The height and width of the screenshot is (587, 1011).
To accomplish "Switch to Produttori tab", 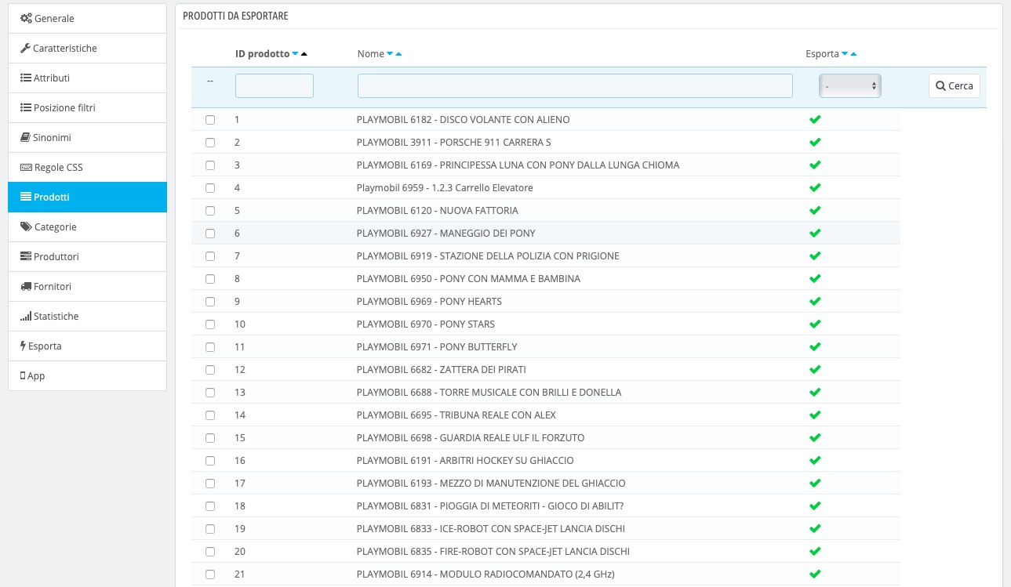I will (87, 257).
